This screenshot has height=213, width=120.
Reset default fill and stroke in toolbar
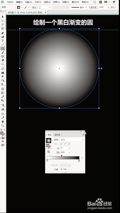coord(1,130)
